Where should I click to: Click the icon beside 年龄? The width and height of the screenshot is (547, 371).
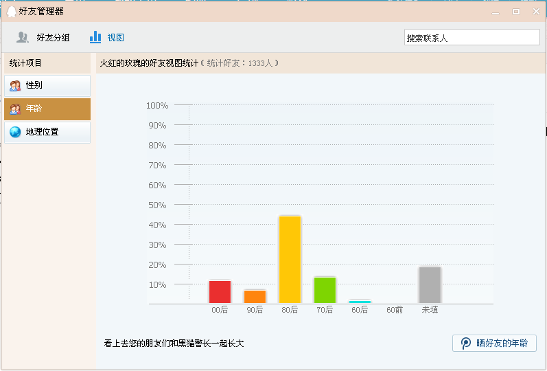click(15, 109)
